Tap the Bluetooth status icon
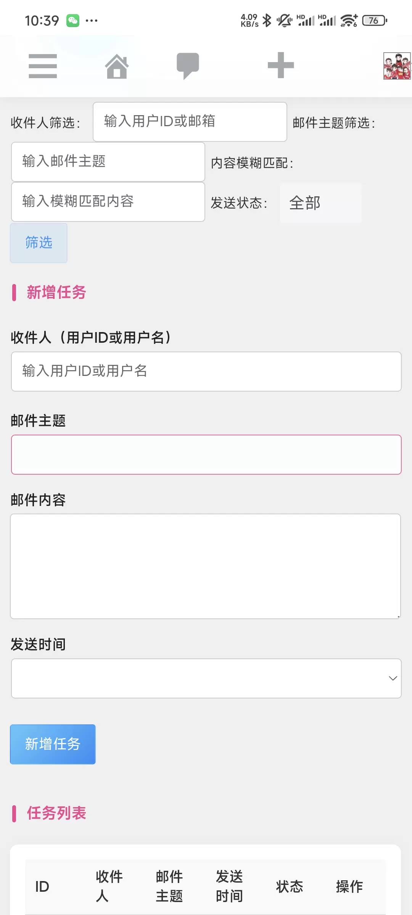The image size is (412, 915). pyautogui.click(x=267, y=20)
